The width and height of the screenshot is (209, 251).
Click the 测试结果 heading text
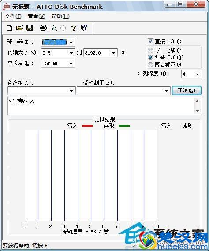click(x=104, y=119)
